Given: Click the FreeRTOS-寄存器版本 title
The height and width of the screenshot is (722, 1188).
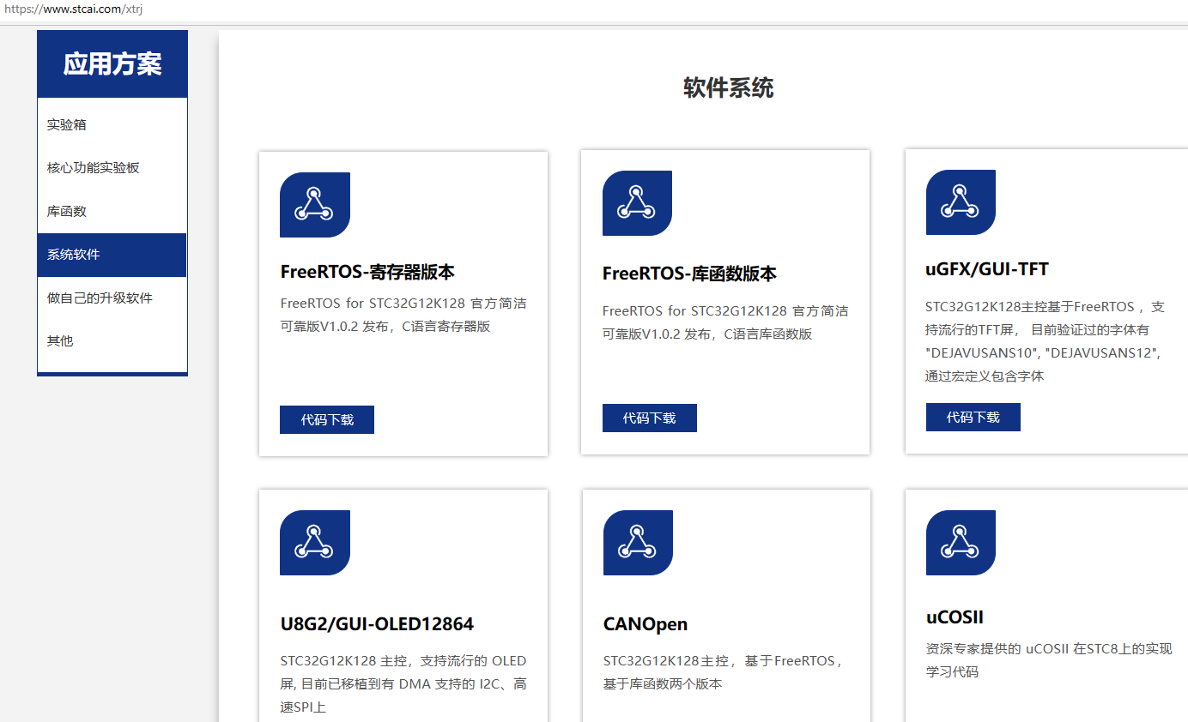Looking at the screenshot, I should tap(367, 272).
